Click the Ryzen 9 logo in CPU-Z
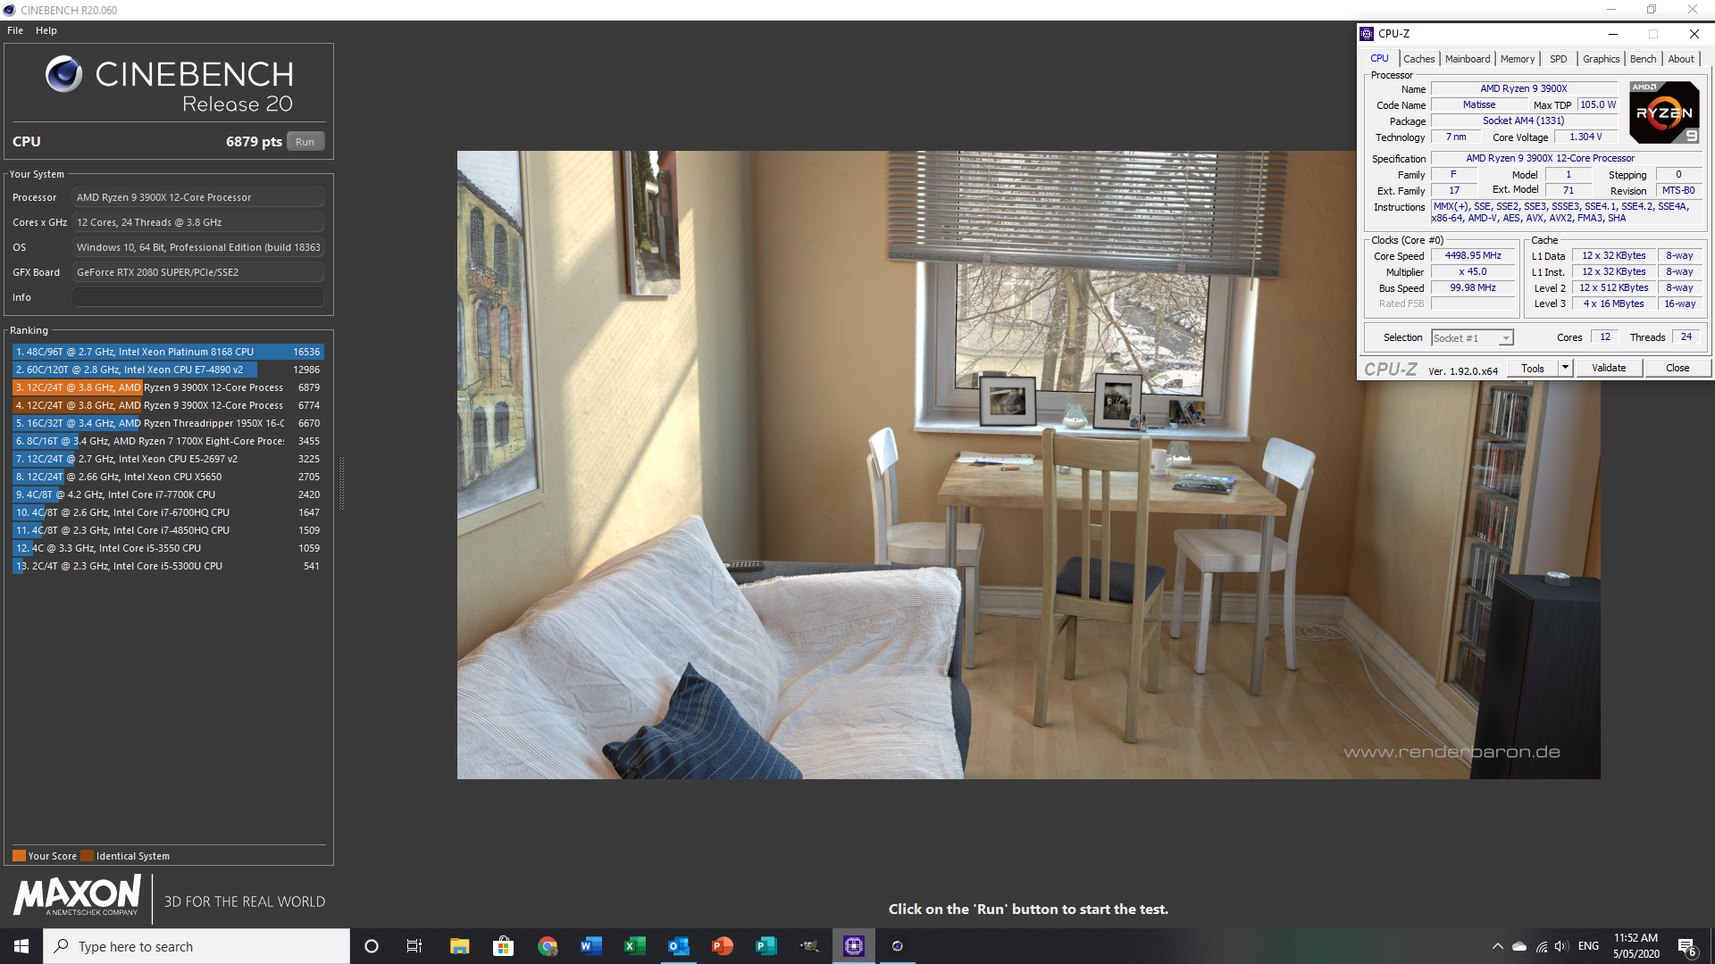This screenshot has height=964, width=1715. click(1664, 112)
